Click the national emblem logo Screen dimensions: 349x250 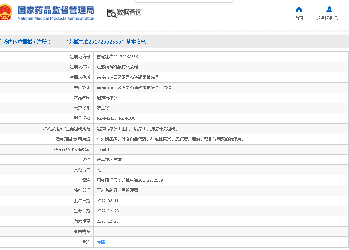click(6, 13)
